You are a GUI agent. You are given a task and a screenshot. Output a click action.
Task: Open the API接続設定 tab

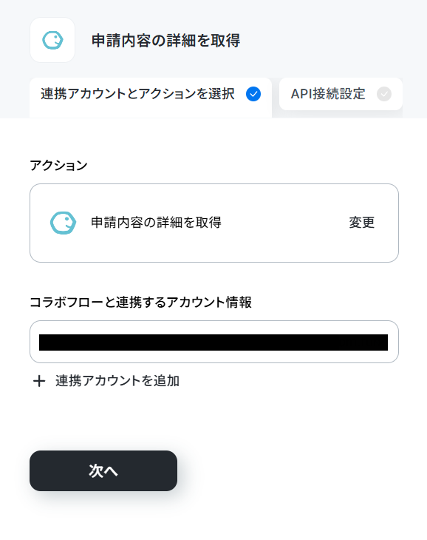tap(341, 94)
